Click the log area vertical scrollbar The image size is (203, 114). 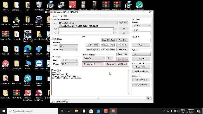pos(128,82)
